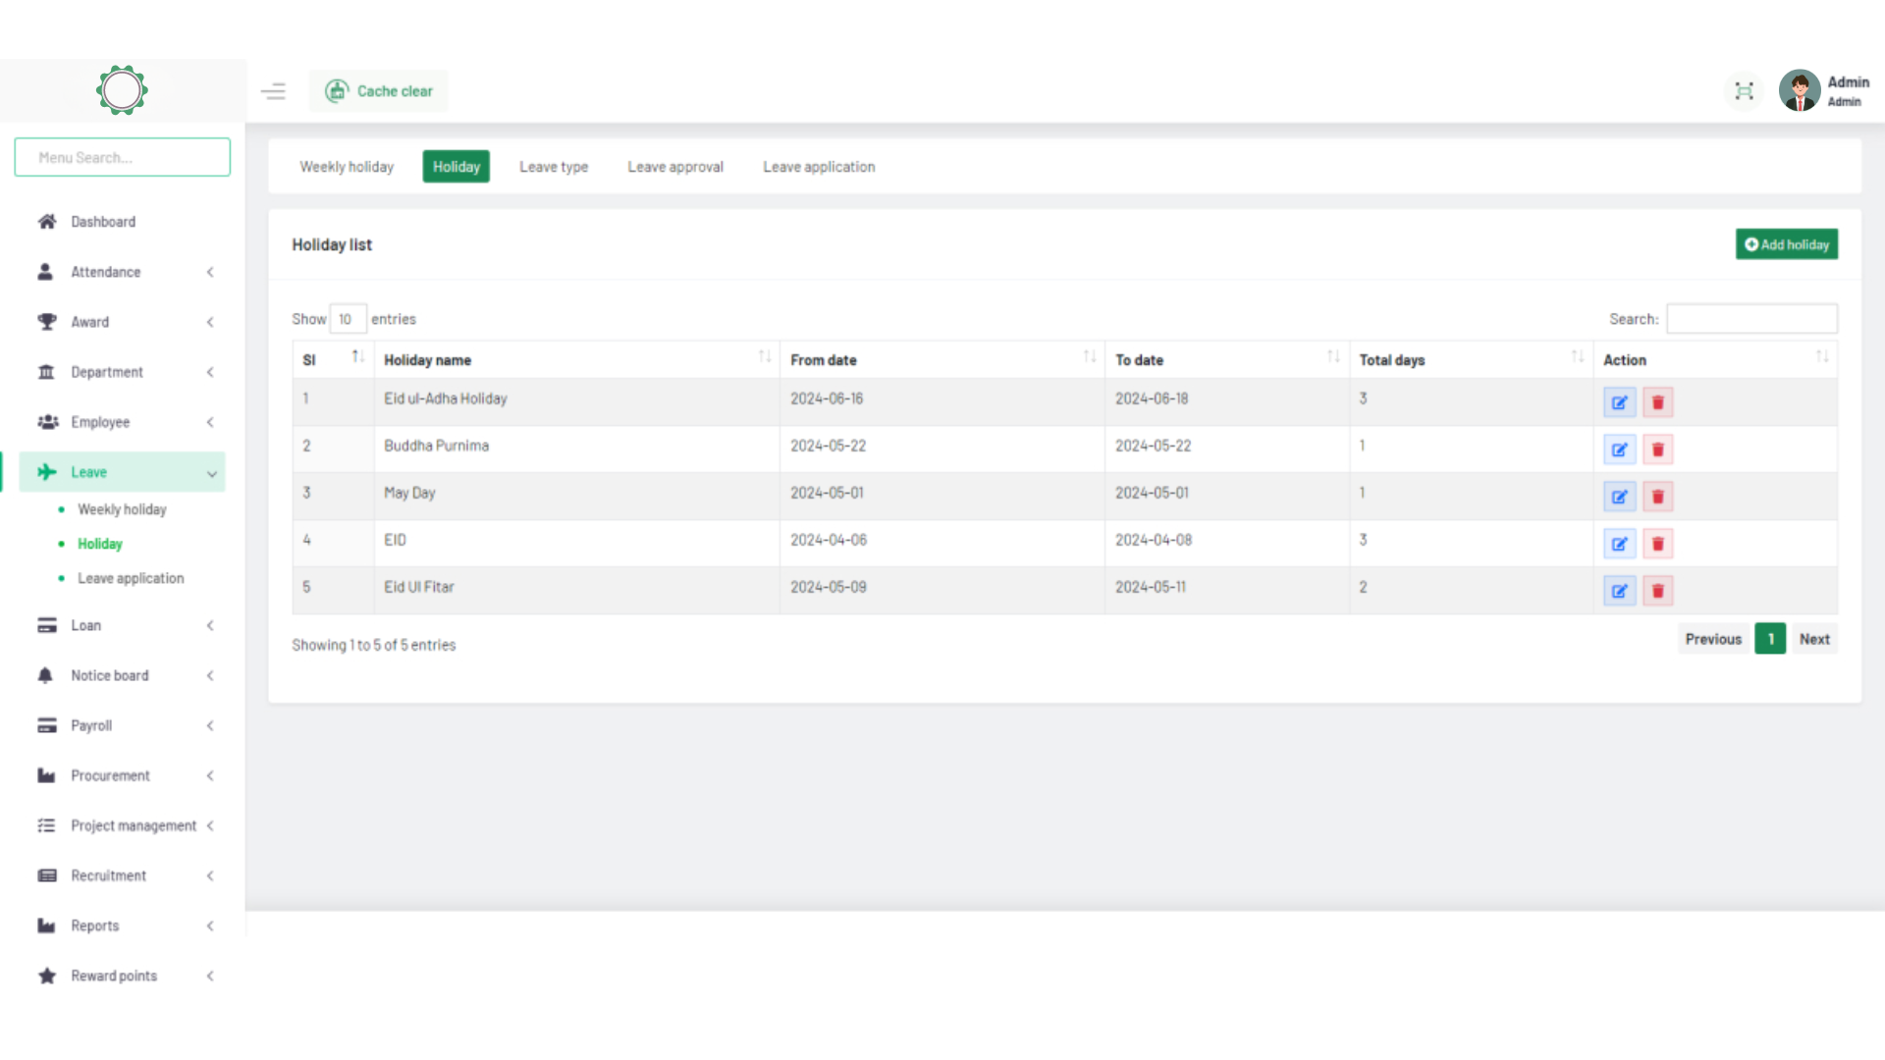
Task: Click the fullscreen icon in header
Action: click(x=1744, y=91)
